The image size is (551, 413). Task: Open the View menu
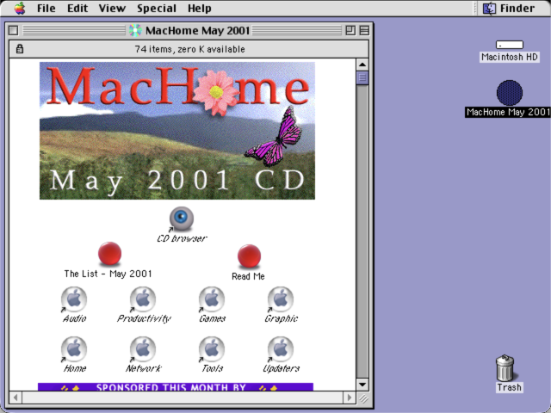[x=112, y=8]
